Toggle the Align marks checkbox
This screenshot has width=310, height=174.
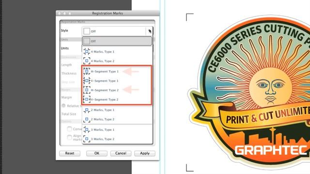69,137
